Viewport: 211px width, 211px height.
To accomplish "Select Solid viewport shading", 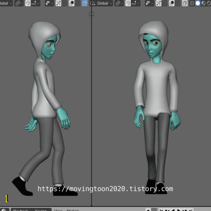I will [x=198, y=3].
